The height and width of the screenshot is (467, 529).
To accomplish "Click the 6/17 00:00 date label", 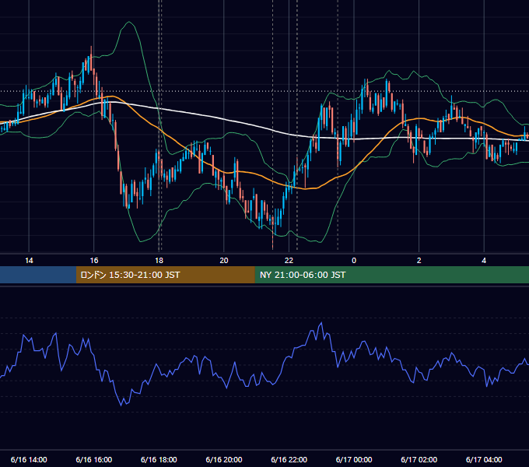I will pyautogui.click(x=354, y=459).
